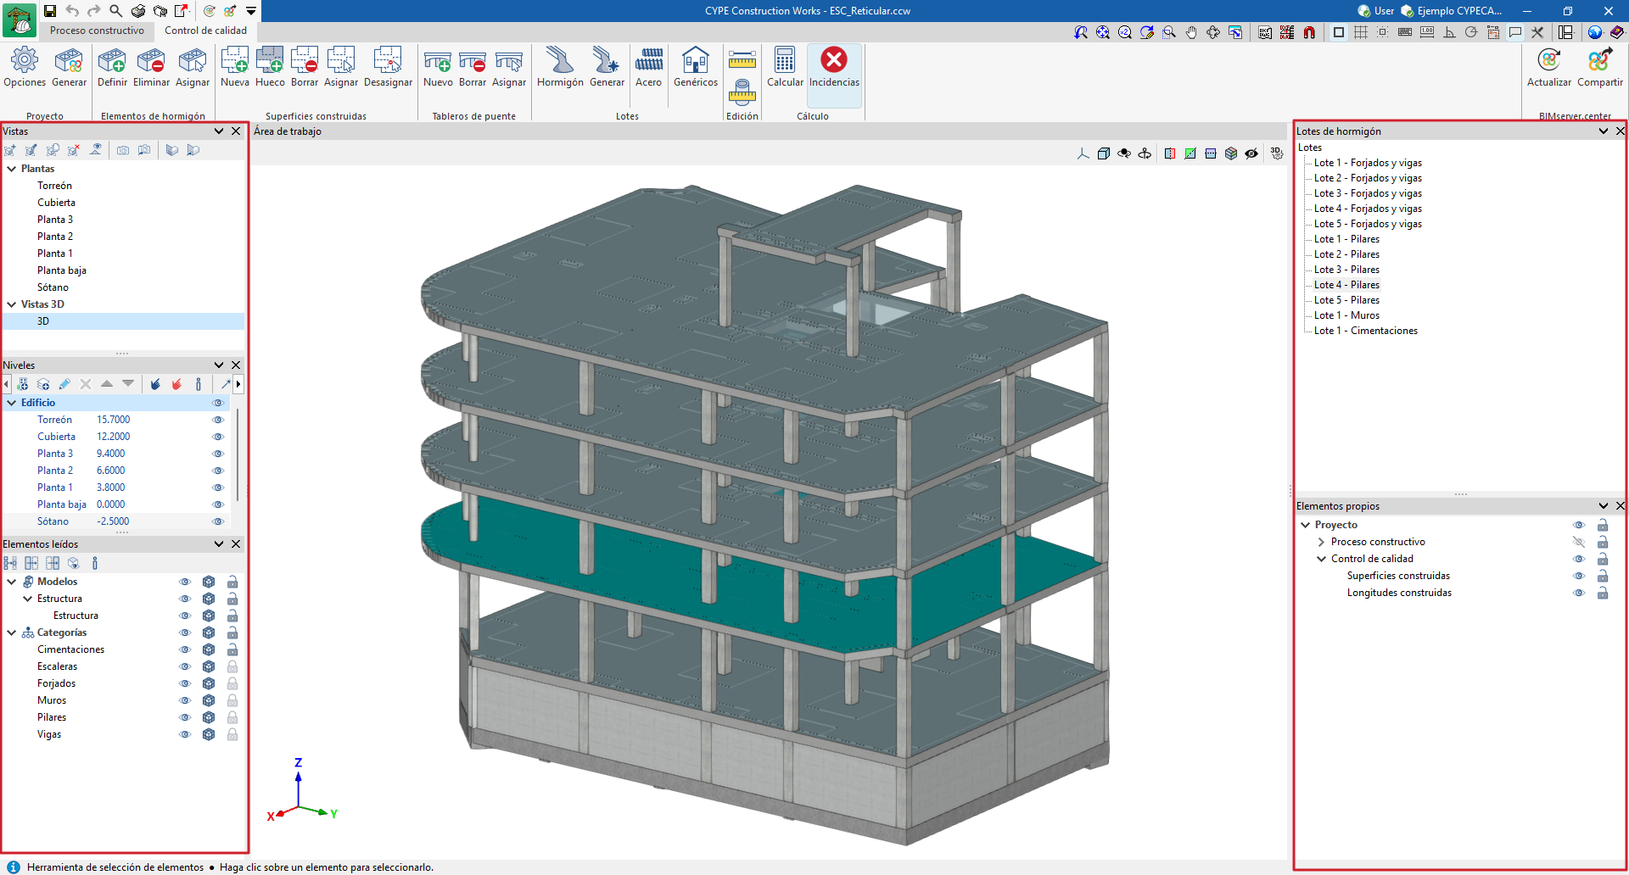This screenshot has width=1629, height=875.
Task: Select Lote 1 - Muros entry
Action: click(x=1346, y=315)
